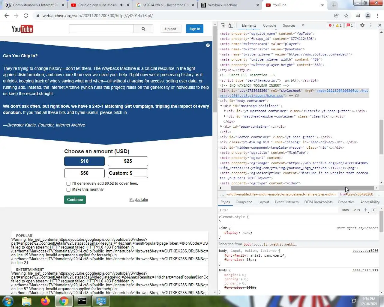Image resolution: width=384 pixels, height=307 pixels.
Task: Open the Computed styles tab
Action: coord(244,202)
